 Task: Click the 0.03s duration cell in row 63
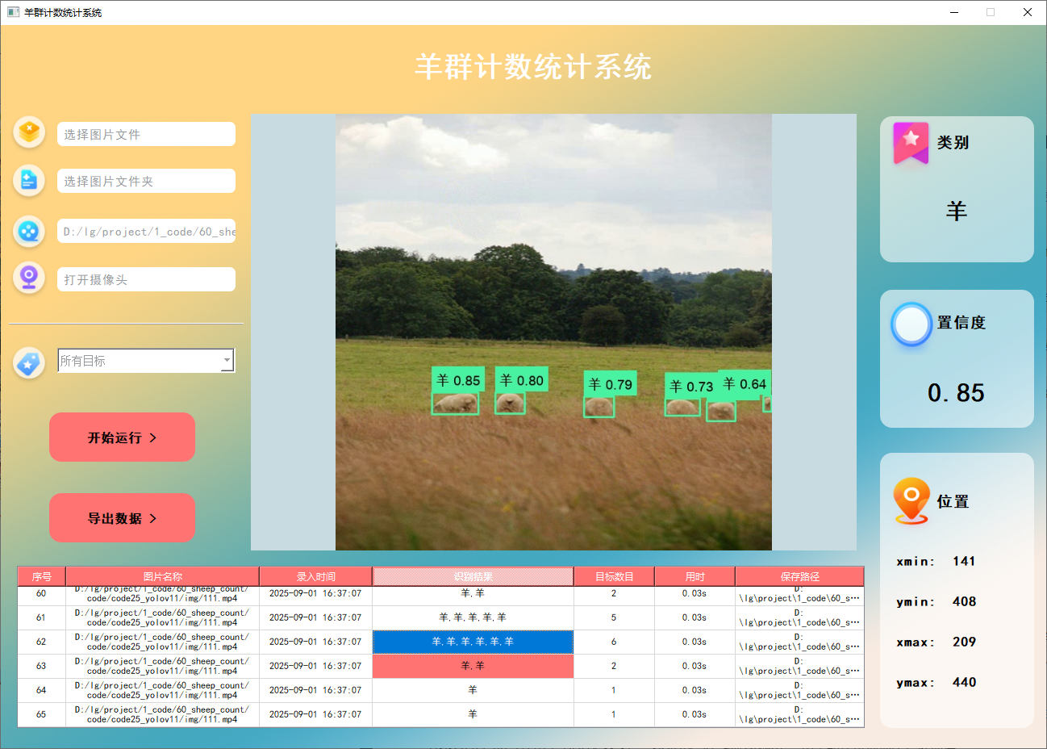click(695, 666)
